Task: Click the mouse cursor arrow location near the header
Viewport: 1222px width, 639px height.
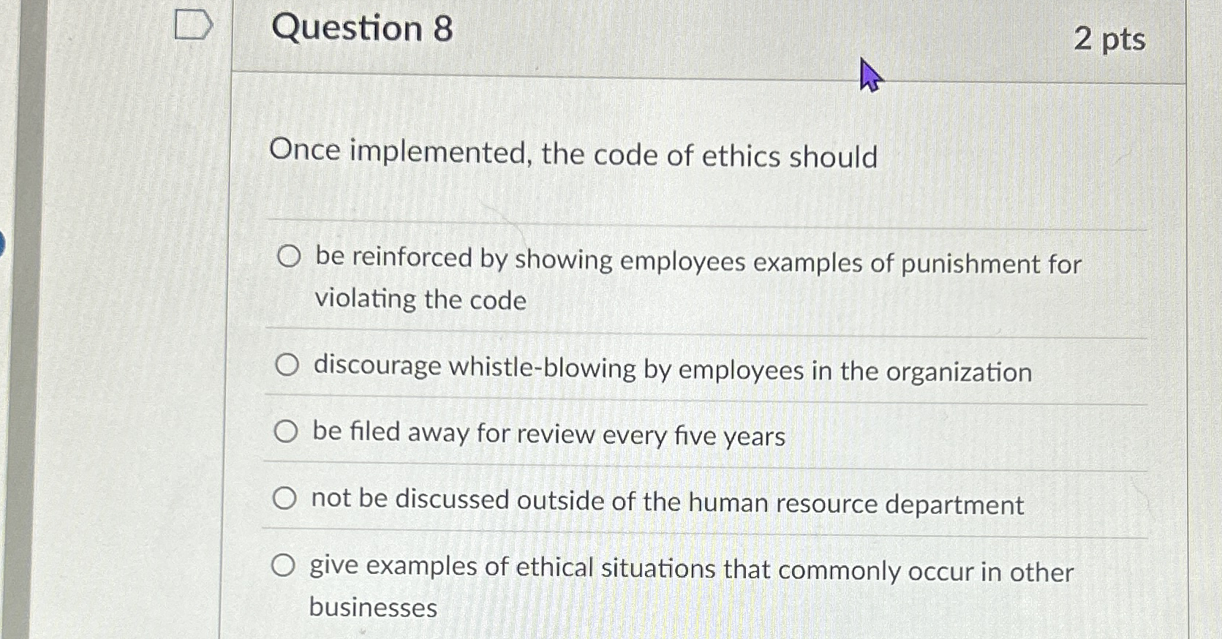Action: (870, 73)
